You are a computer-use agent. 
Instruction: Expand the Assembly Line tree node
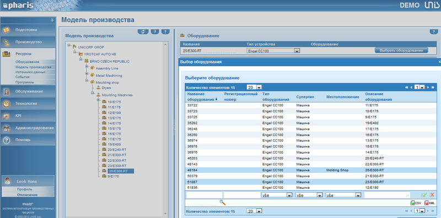[x=87, y=66]
